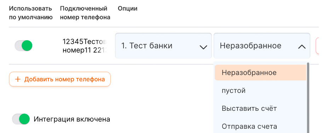Toggle the default-use switch for the phone number
Viewport: 322px width, 133px height.
[x=23, y=46]
